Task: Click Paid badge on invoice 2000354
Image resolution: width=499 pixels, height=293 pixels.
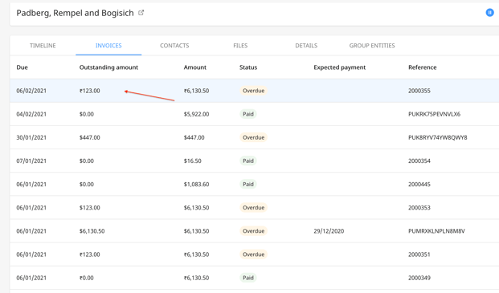Action: [x=248, y=161]
